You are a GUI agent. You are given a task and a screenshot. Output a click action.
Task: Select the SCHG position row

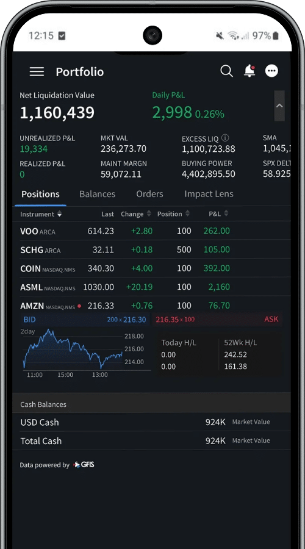(x=152, y=249)
